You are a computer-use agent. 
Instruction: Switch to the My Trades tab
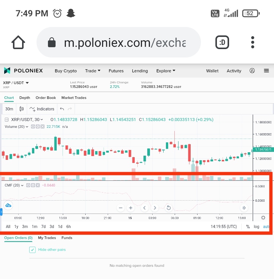[x=47, y=238]
